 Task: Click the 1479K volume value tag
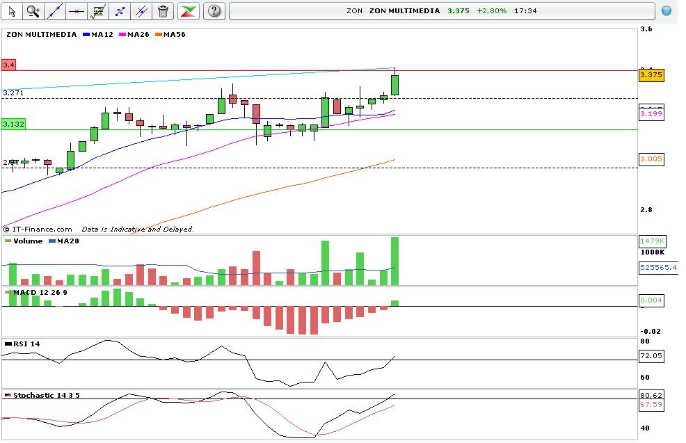tap(652, 241)
